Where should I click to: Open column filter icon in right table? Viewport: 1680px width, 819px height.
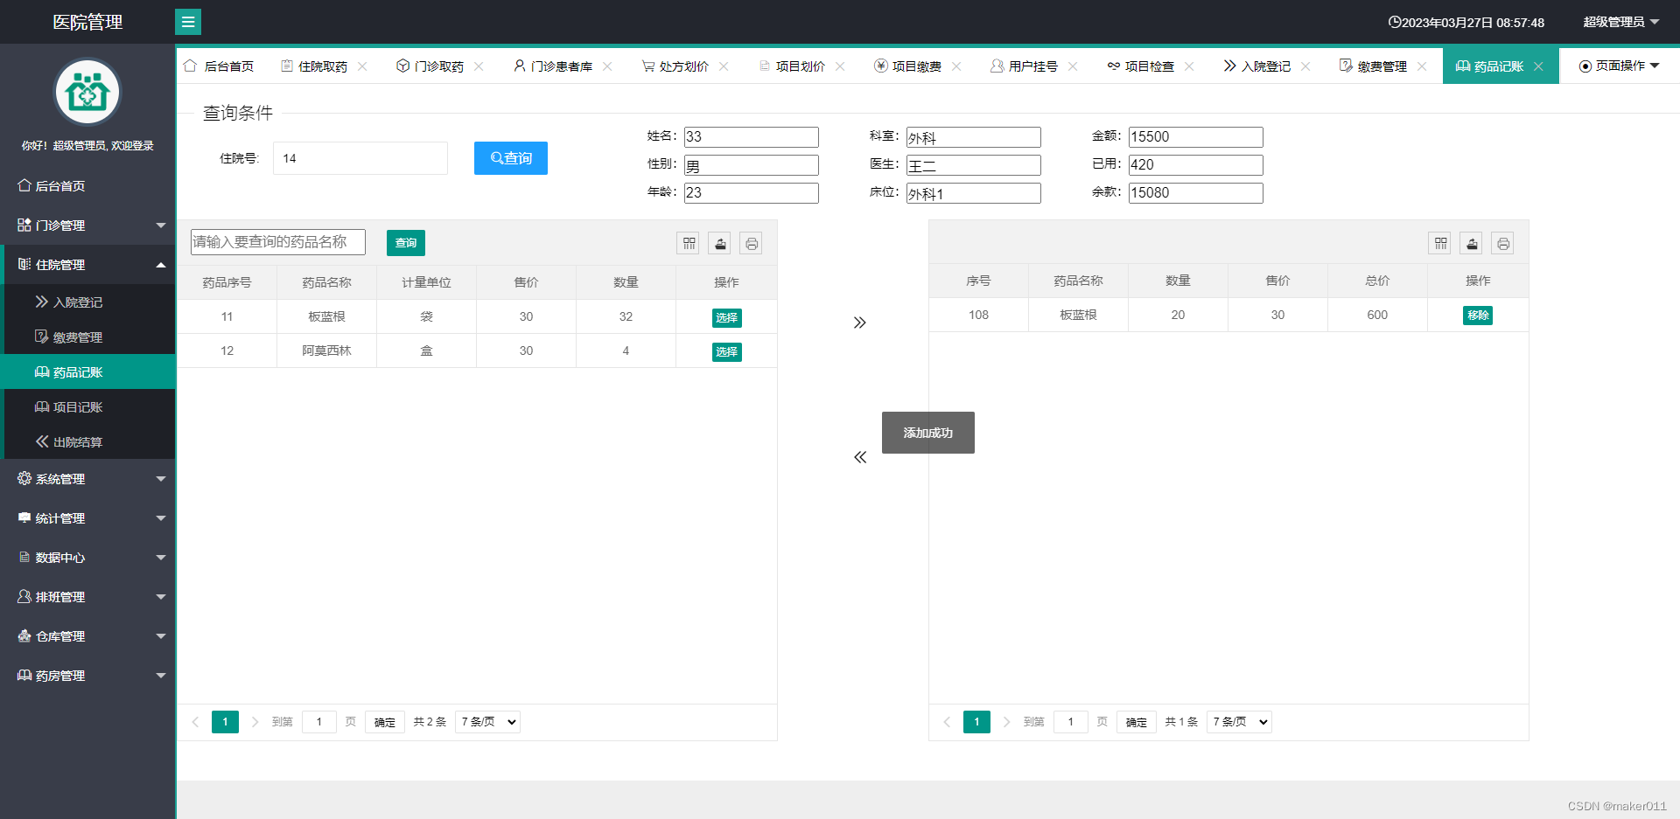(x=1440, y=243)
